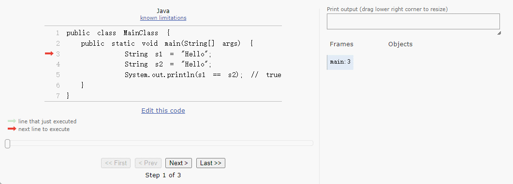Click the print output resize grip
The image size is (513, 184).
point(498,33)
